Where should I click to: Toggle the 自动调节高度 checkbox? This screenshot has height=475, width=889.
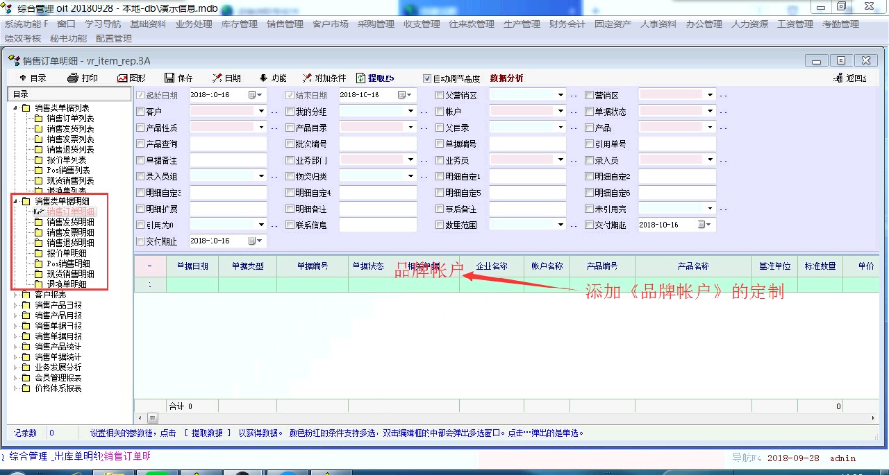pyautogui.click(x=427, y=78)
